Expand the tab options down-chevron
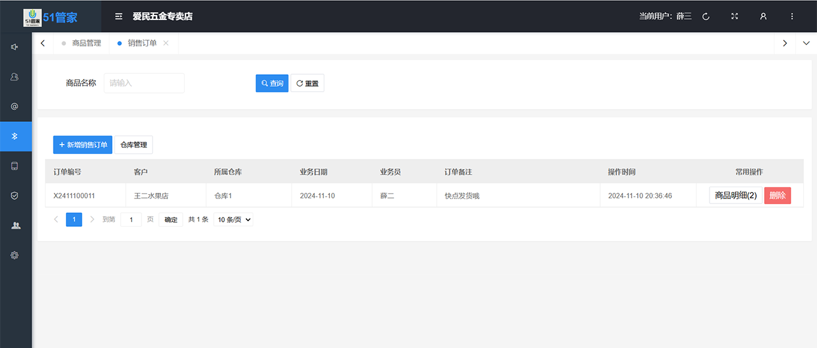The height and width of the screenshot is (348, 817). [x=806, y=43]
